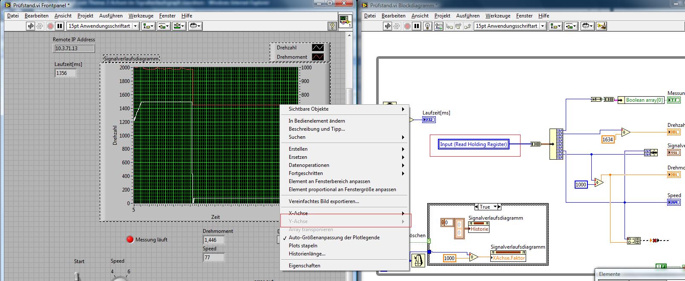Toggle Auto-Größenanpassung der Plotlegende option
Screen dimensions: 685x281
click(x=334, y=238)
